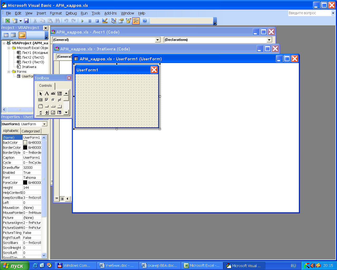Click the View Microsoft Excel toolbar icon
The width and height of the screenshot is (337, 270).
point(8,21)
